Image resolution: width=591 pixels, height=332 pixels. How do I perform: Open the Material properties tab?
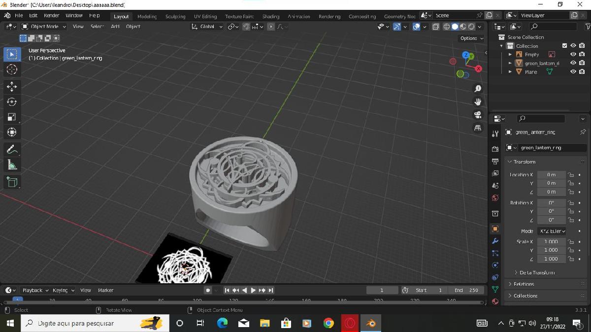(495, 301)
